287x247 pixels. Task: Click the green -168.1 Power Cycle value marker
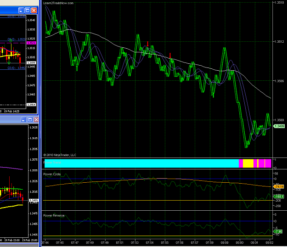pyautogui.click(x=278, y=196)
